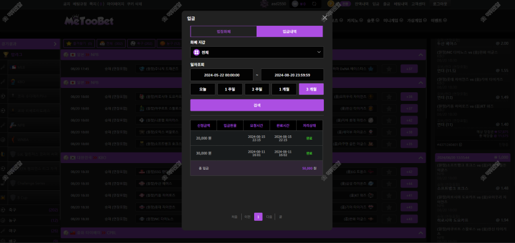The height and width of the screenshot is (243, 515).
Task: Open the 이벤트 navigation menu
Action: tap(439, 20)
